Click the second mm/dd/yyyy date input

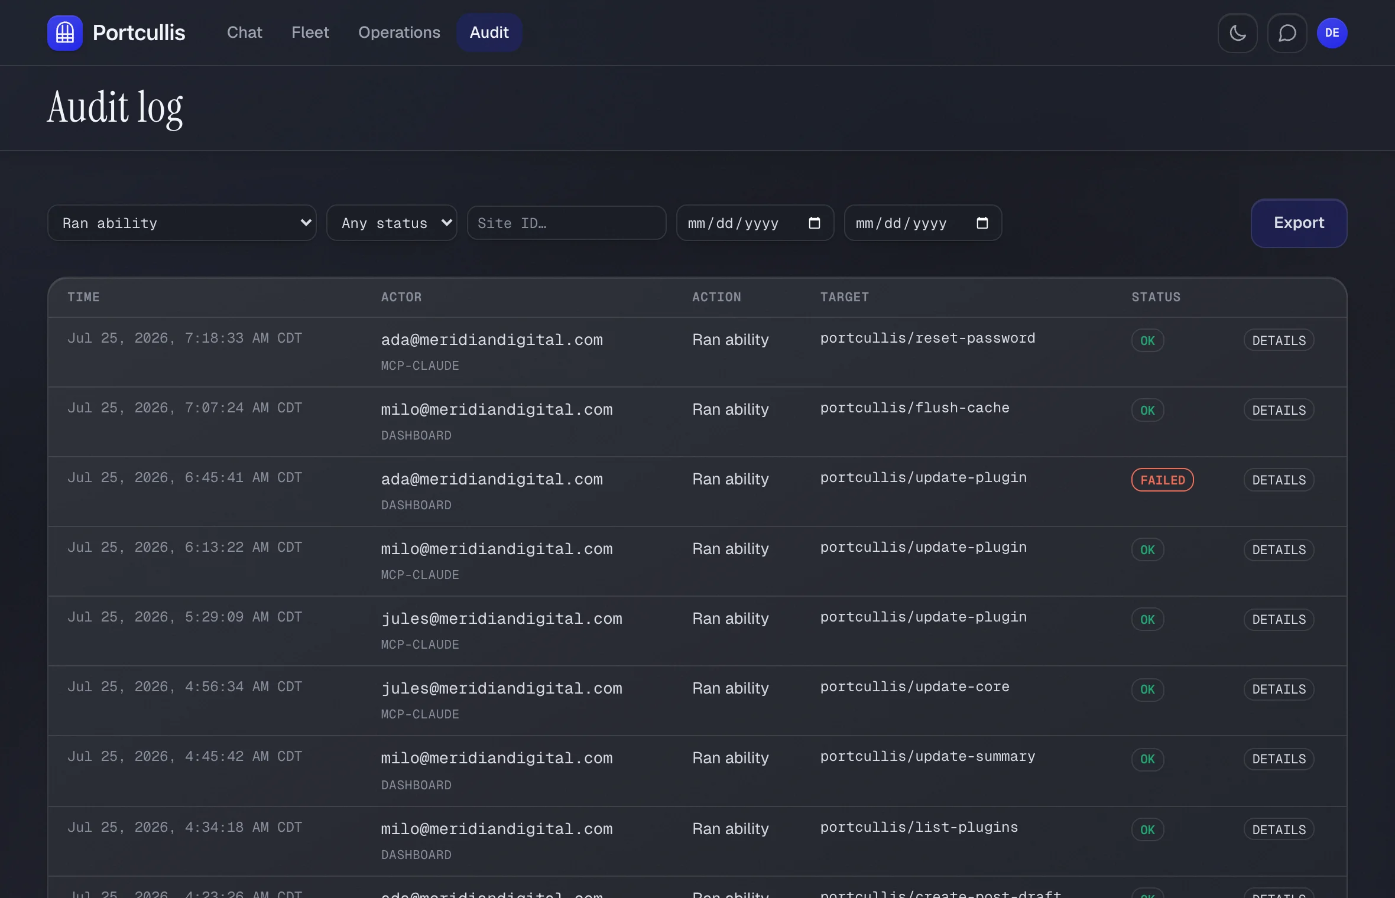pyautogui.click(x=923, y=223)
